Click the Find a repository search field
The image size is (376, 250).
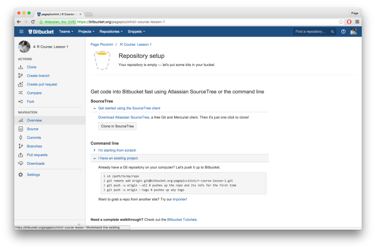(x=312, y=31)
